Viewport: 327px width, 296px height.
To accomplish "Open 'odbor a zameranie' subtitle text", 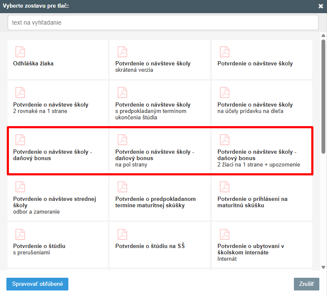I will point(36,212).
